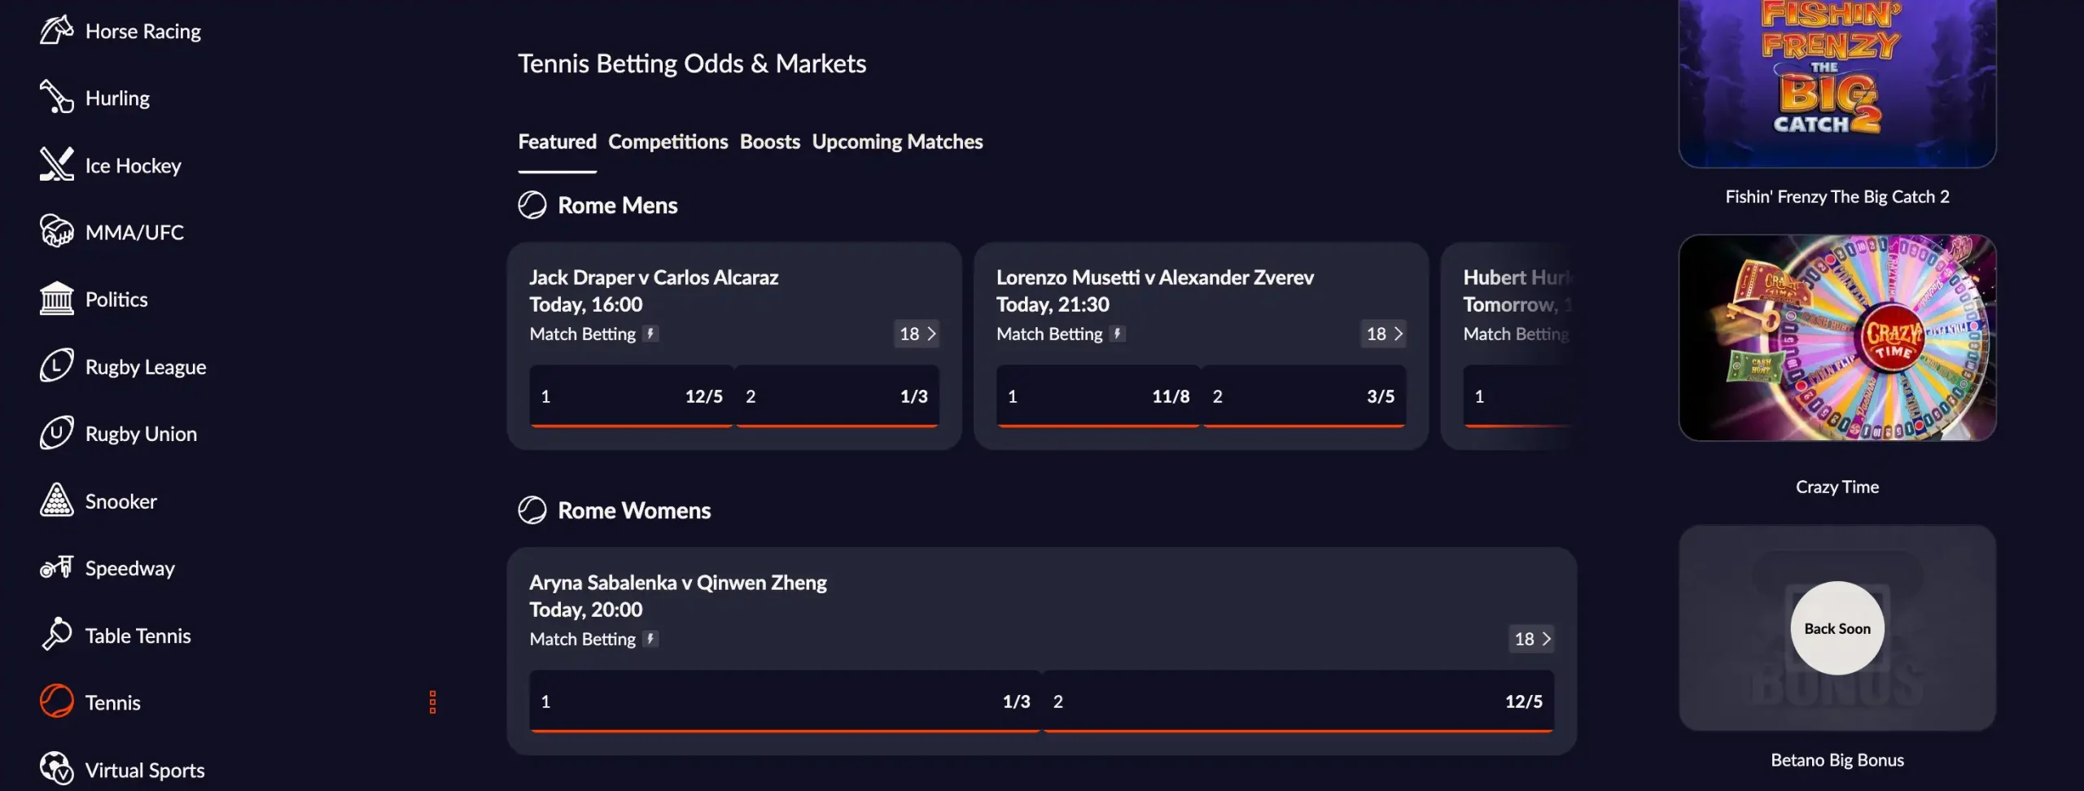Toggle the boost lightning on Draper match betting
The width and height of the screenshot is (2084, 791).
click(651, 334)
